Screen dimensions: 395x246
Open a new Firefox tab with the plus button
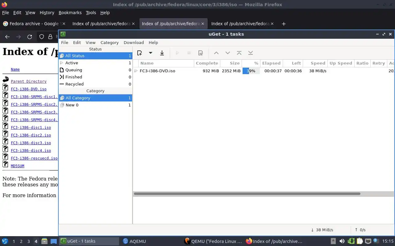click(x=284, y=24)
